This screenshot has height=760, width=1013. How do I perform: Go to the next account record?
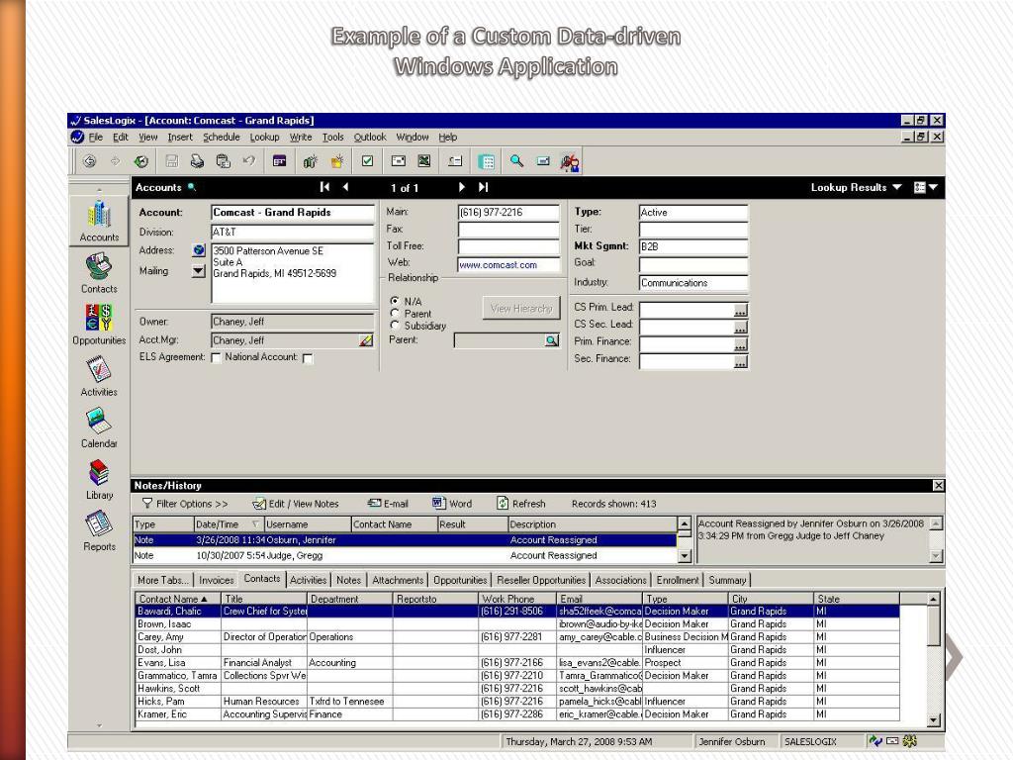[x=461, y=187]
